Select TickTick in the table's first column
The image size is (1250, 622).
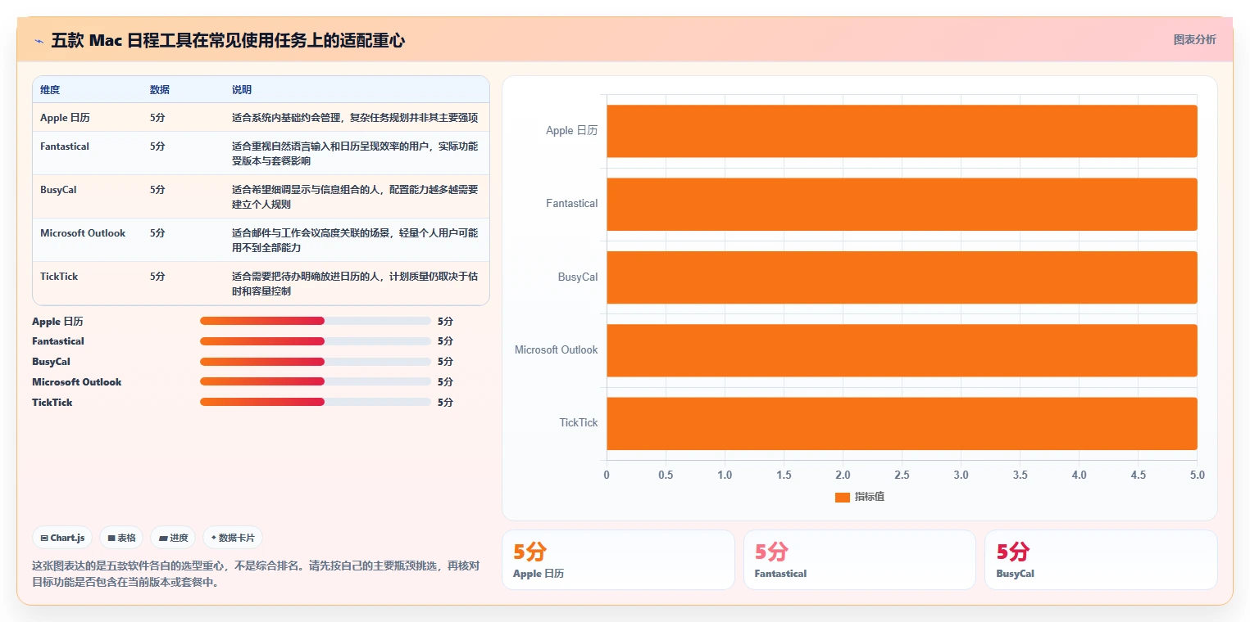[59, 277]
